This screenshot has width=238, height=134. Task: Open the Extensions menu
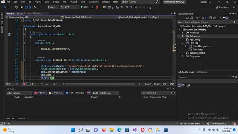pos(93,2)
